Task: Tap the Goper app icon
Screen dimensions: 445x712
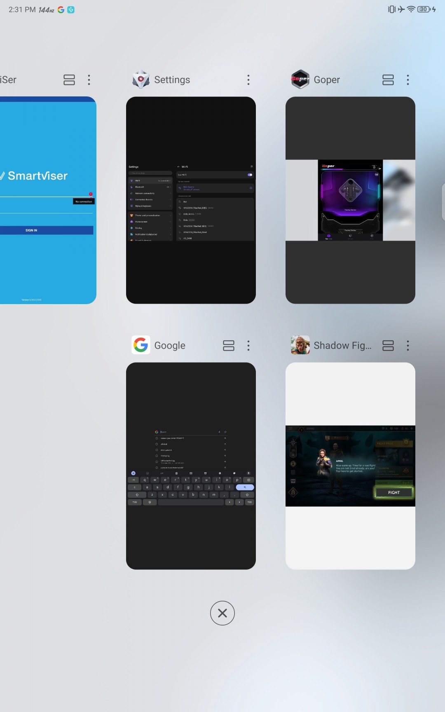Action: [x=300, y=80]
